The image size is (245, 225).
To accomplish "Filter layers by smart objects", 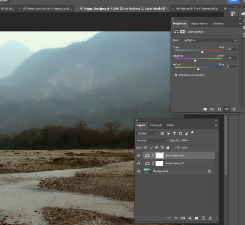I will coord(186,134).
